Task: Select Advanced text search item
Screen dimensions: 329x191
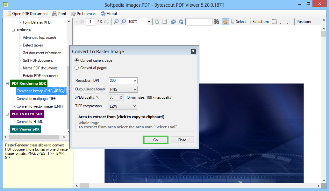Action: 39,38
